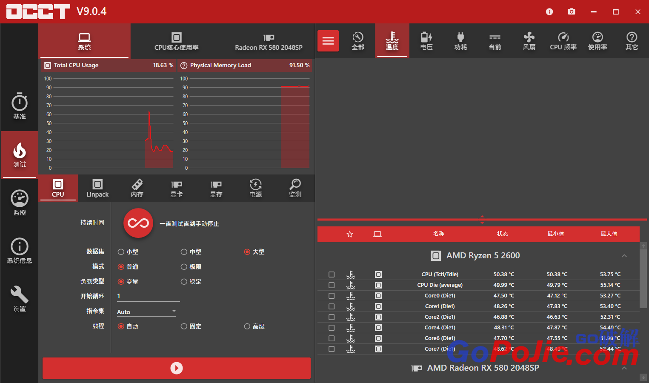Show 使用率 usage sensors
The width and height of the screenshot is (649, 383).
[x=598, y=41]
